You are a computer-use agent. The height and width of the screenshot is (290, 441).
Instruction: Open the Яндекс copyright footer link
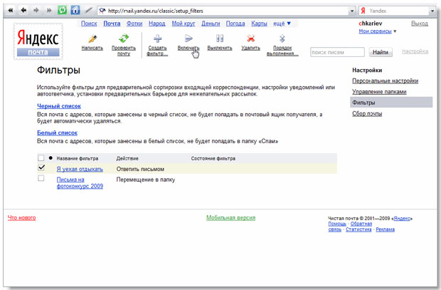pyautogui.click(x=402, y=219)
